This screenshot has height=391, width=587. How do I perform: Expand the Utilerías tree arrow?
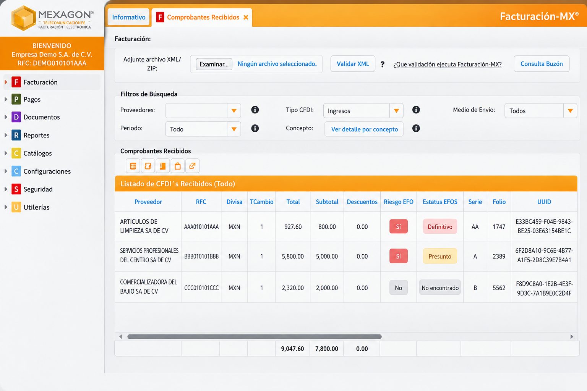(x=6, y=207)
